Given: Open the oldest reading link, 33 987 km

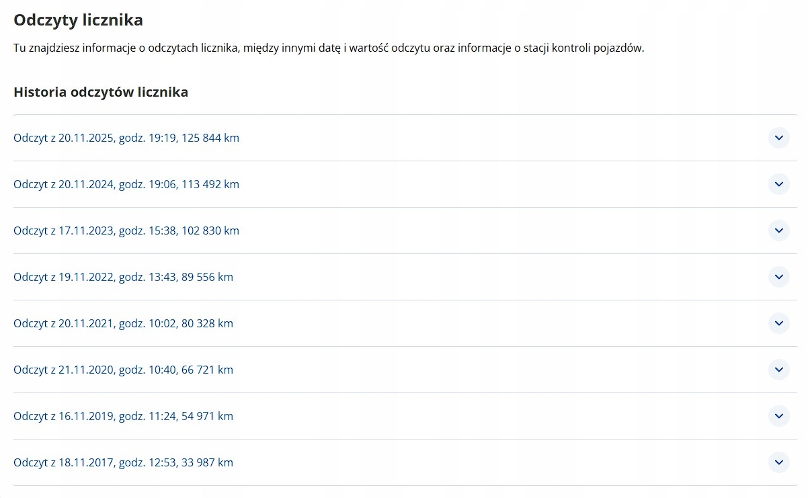Looking at the screenshot, I should point(123,462).
